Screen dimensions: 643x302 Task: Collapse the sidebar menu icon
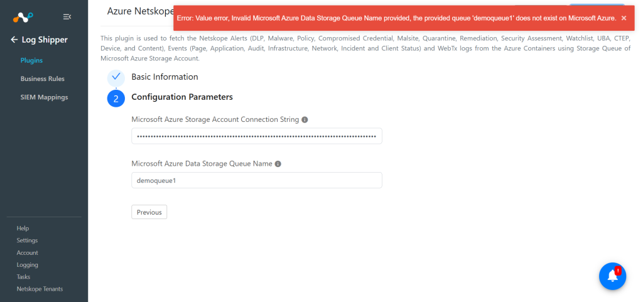(x=67, y=17)
